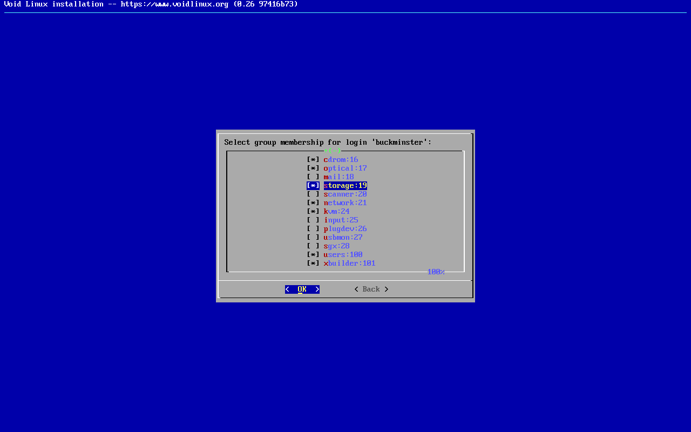The height and width of the screenshot is (432, 691).
Task: Select the kvm:24 list entry
Action: pos(336,212)
